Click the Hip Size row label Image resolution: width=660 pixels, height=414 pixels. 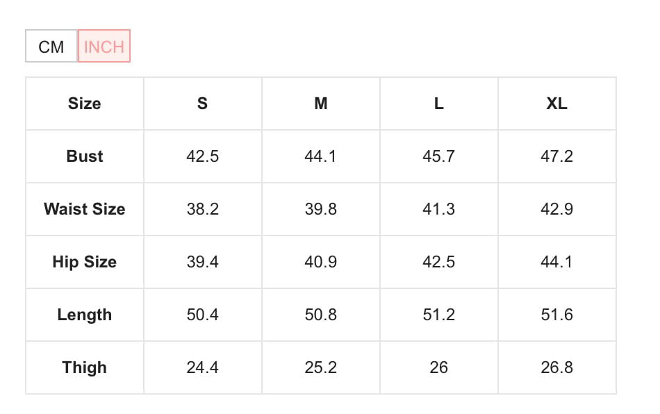pyautogui.click(x=85, y=262)
